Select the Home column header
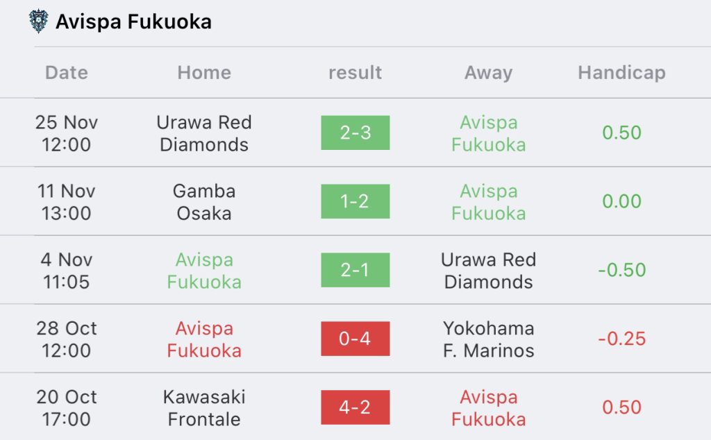The width and height of the screenshot is (711, 440). tap(204, 72)
